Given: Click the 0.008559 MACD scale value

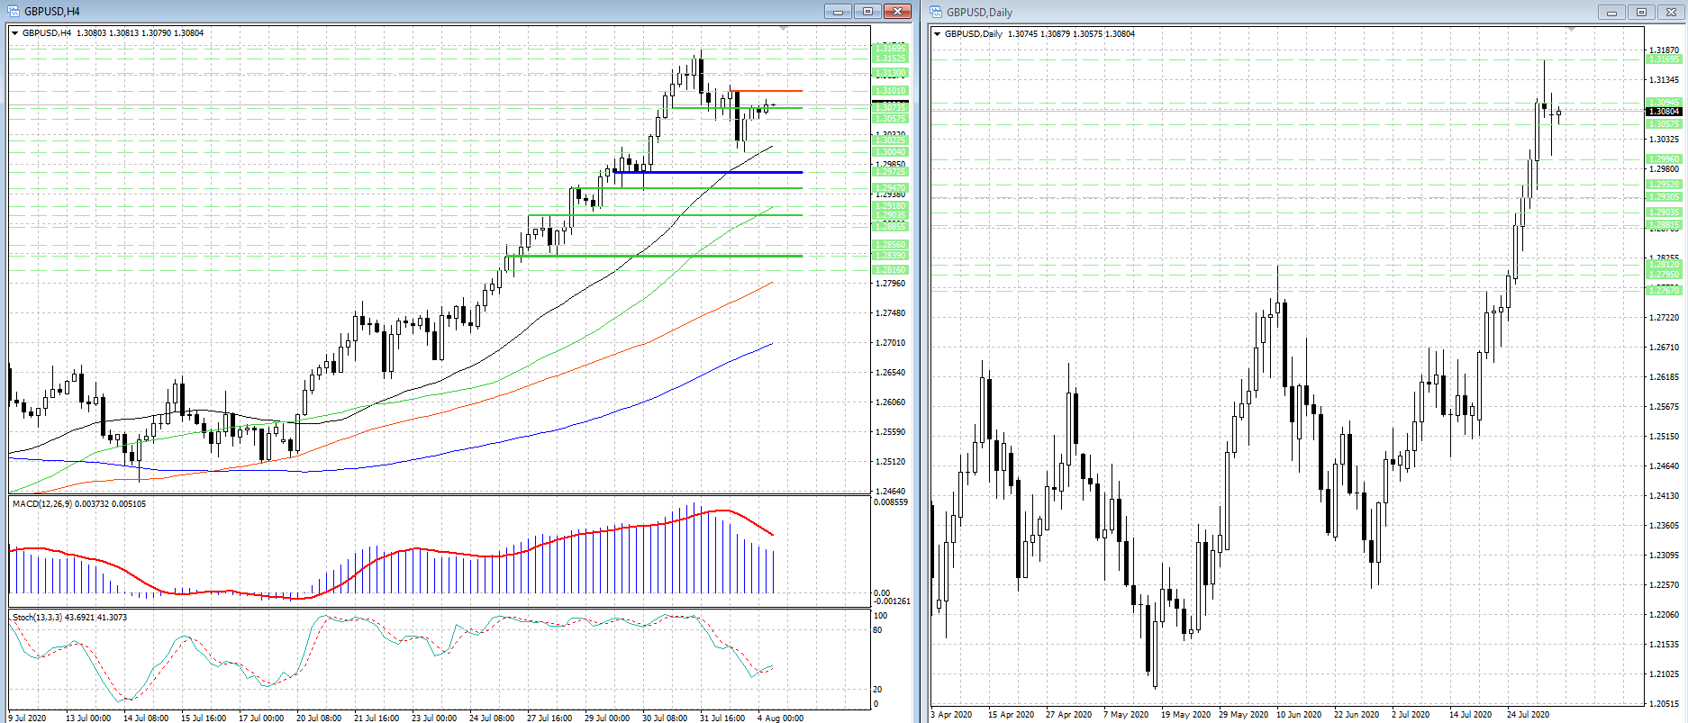Looking at the screenshot, I should [x=891, y=502].
